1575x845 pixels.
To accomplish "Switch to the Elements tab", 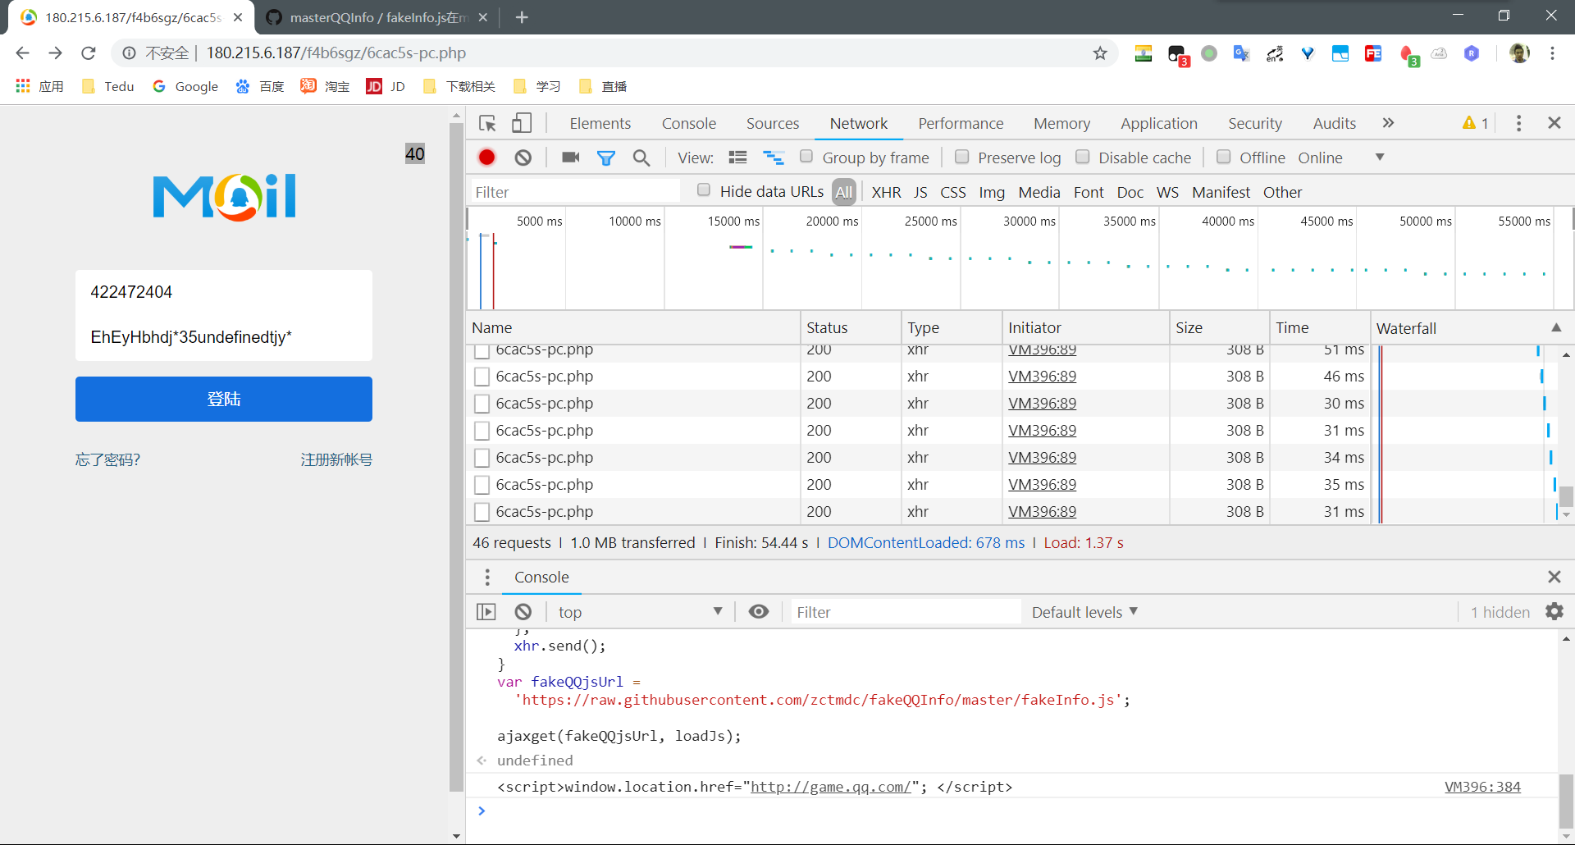I will 600,123.
